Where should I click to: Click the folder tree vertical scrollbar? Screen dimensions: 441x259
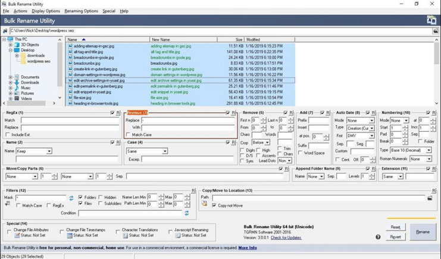(x=60, y=69)
